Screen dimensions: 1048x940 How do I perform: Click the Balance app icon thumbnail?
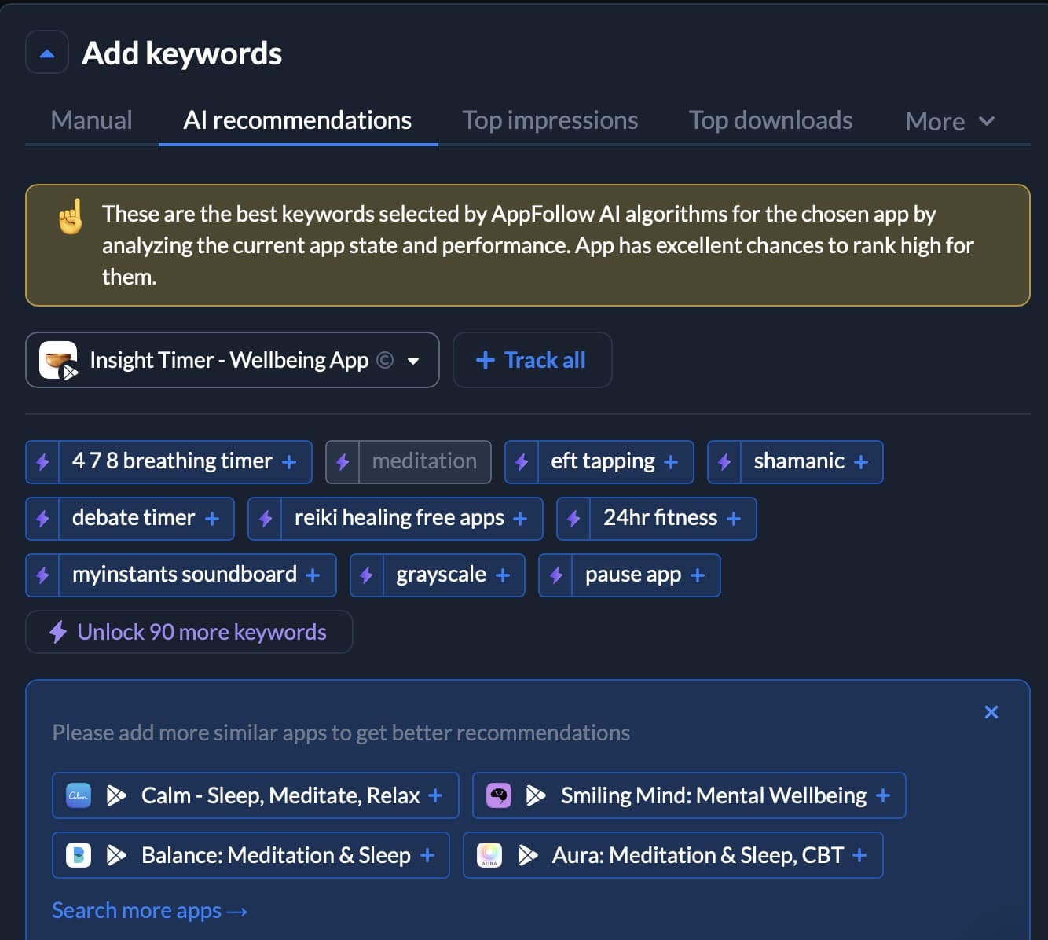(79, 855)
